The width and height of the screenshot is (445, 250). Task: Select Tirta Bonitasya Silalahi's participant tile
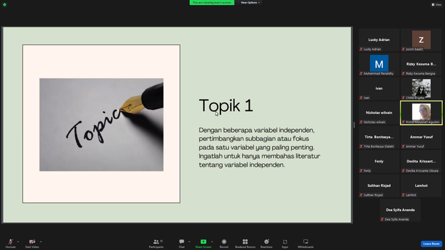pyautogui.click(x=379, y=137)
